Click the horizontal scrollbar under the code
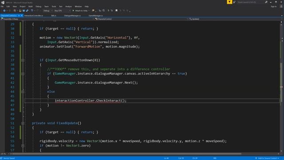 coord(127,154)
